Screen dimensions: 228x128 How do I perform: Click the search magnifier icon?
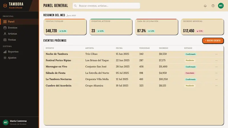pos(75,6)
